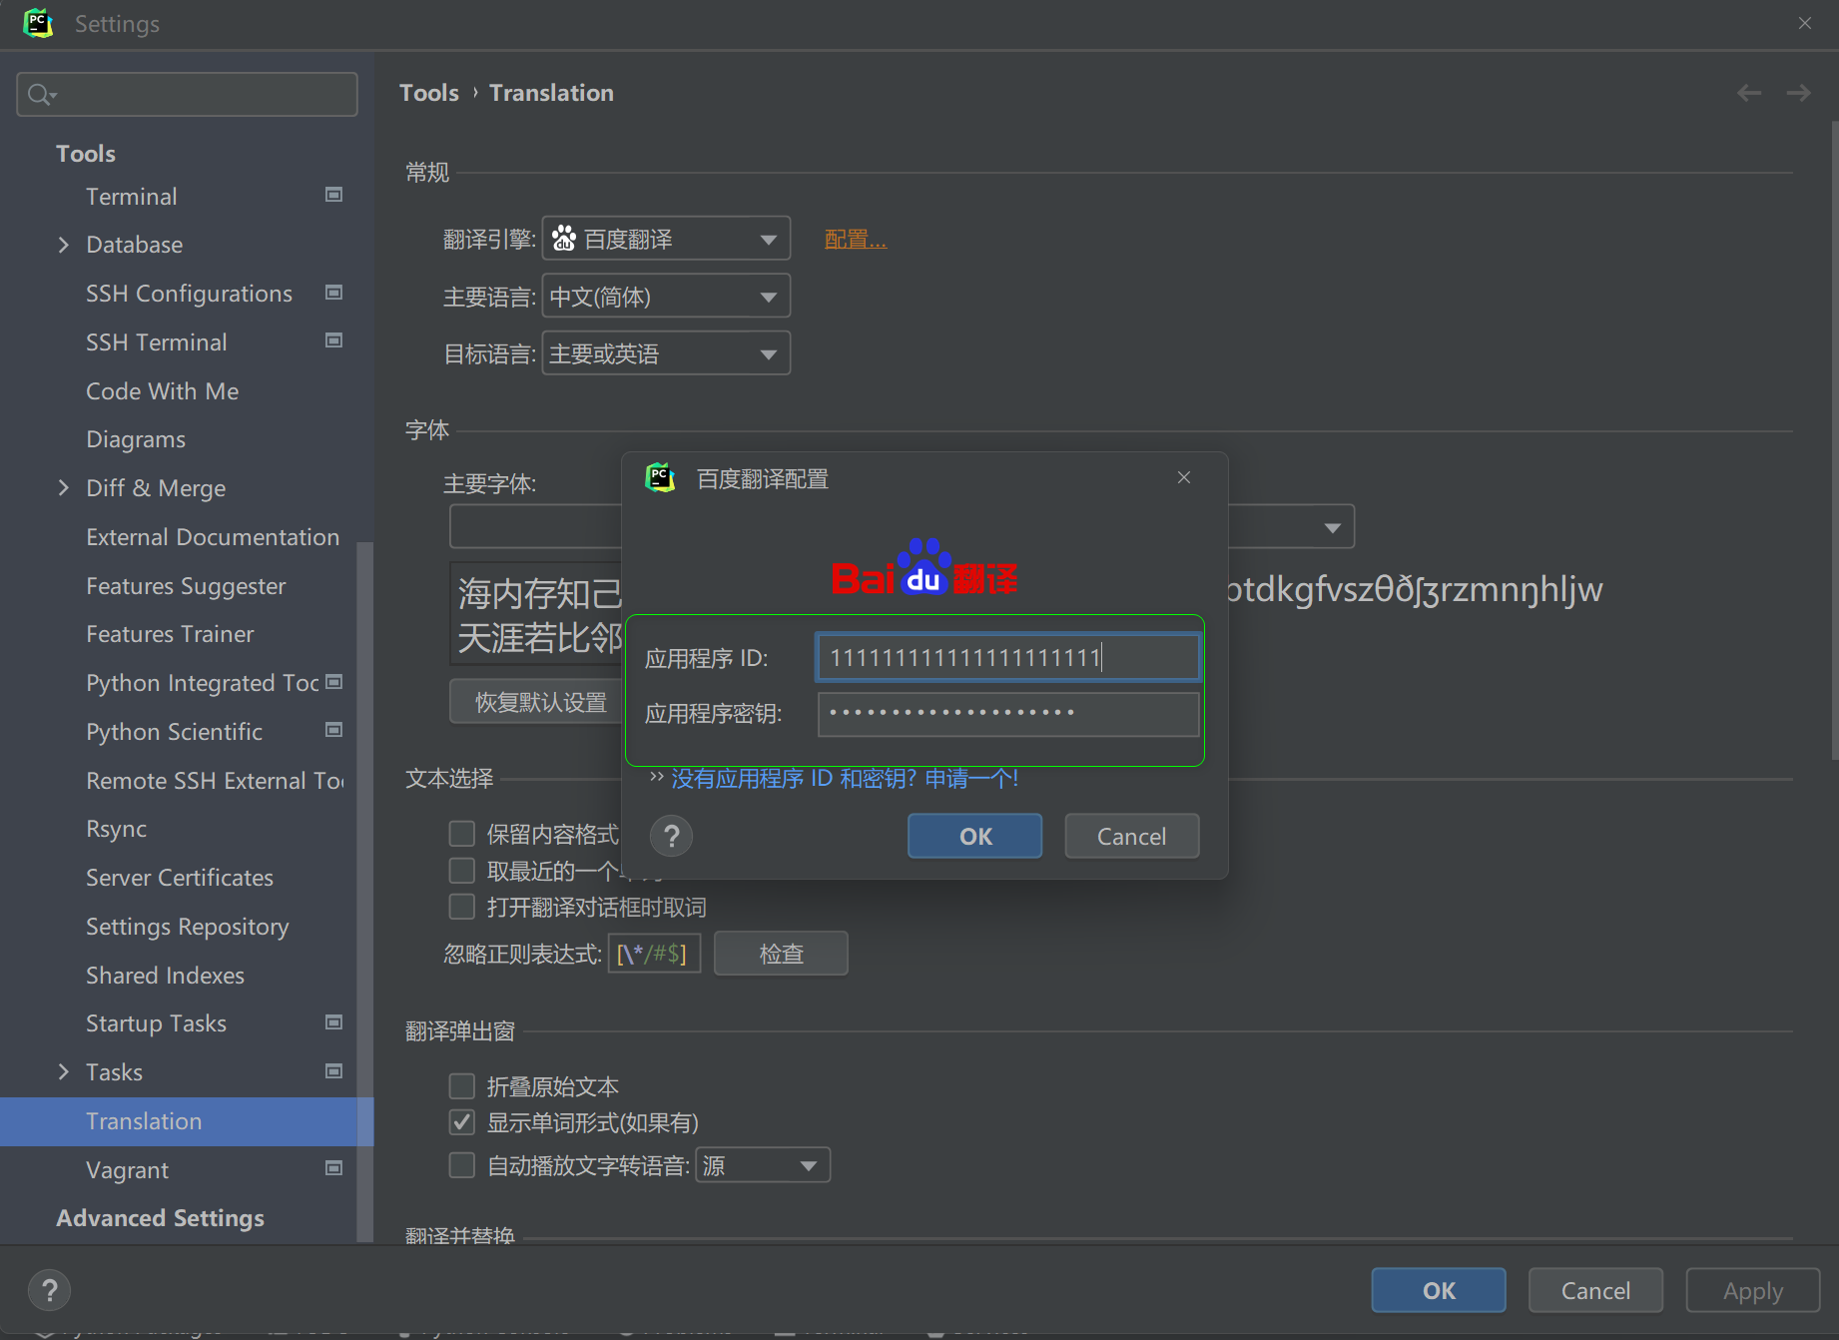Open the 翻译引擎 dropdown
The height and width of the screenshot is (1340, 1839).
point(666,239)
